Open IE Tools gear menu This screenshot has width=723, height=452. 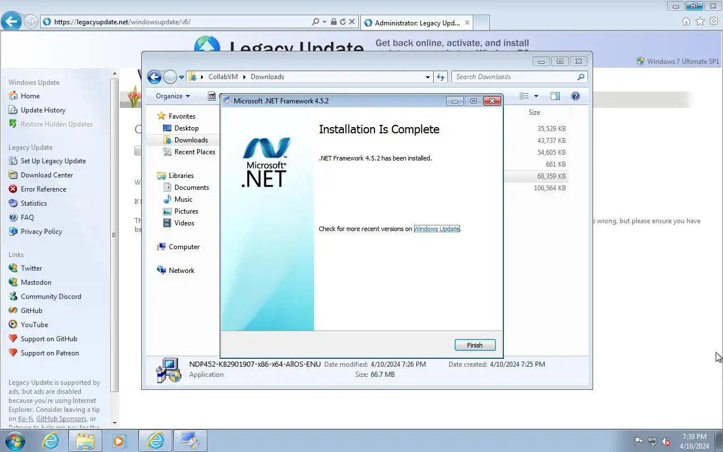pyautogui.click(x=714, y=21)
